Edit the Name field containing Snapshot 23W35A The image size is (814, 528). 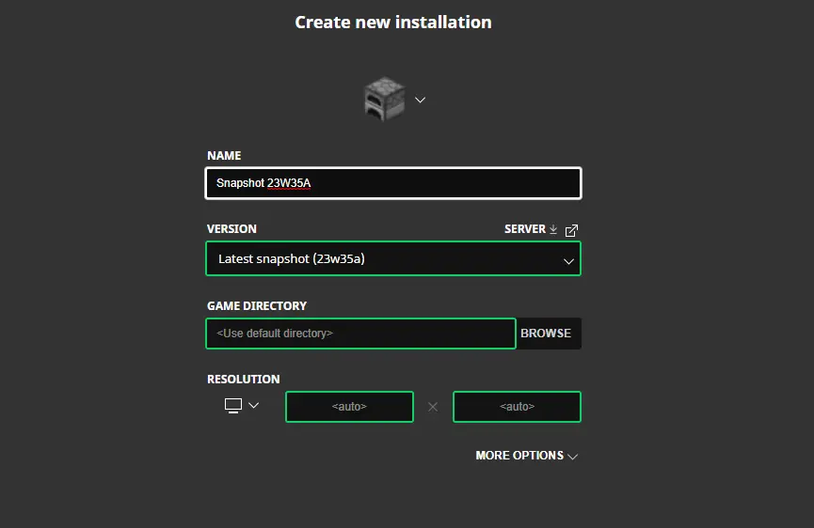pos(393,183)
